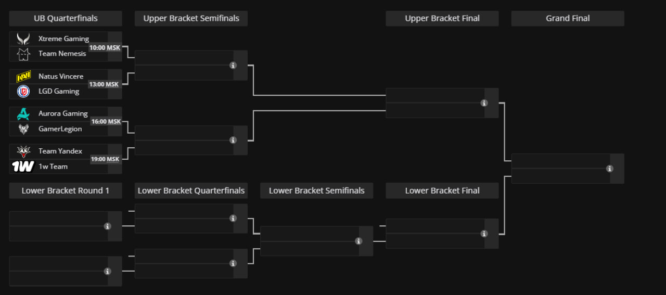Click the Aurora Gaming teal logo
666x295 pixels.
click(23, 114)
